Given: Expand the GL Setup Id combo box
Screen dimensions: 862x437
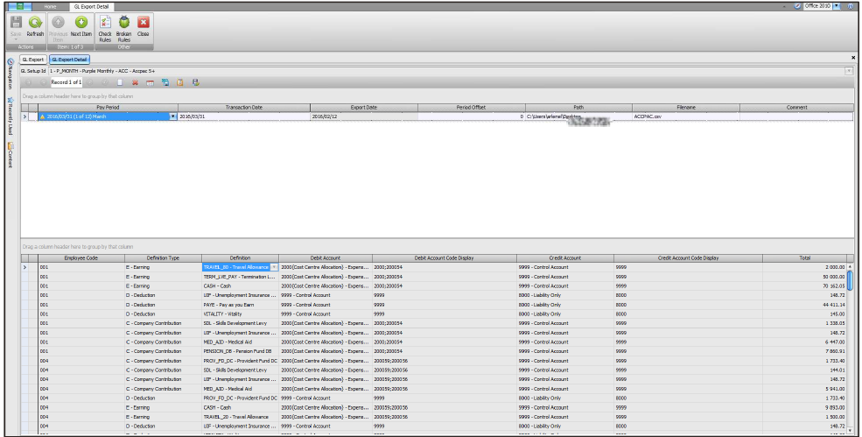Looking at the screenshot, I should point(849,71).
